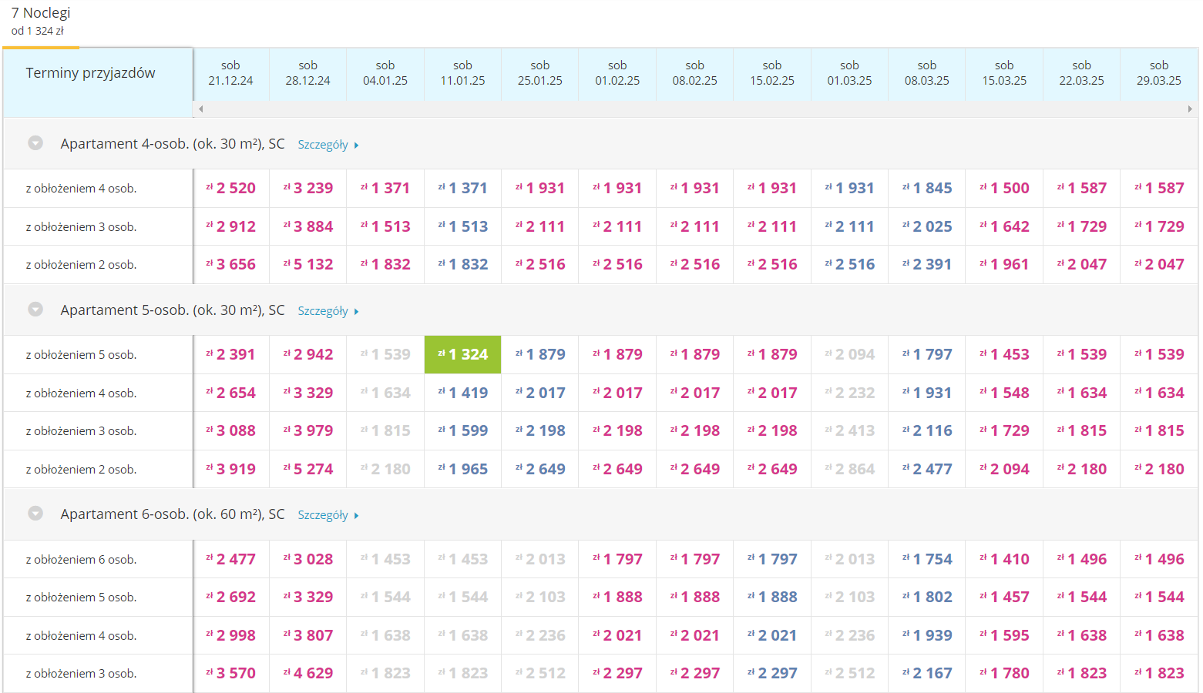This screenshot has height=693, width=1203.
Task: Select arrival date sob 29.03.25 column header
Action: click(x=1159, y=73)
